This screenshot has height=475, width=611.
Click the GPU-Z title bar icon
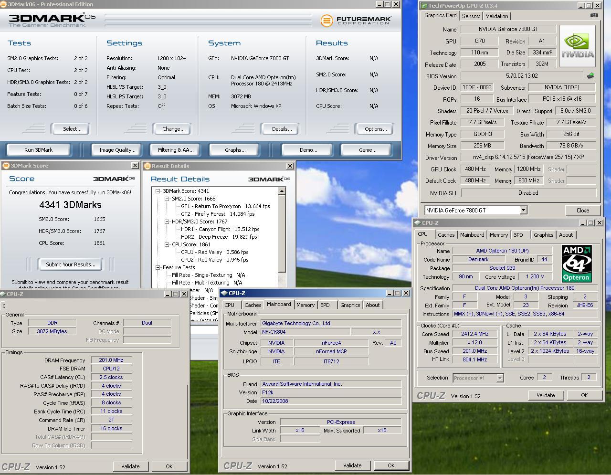pos(423,6)
